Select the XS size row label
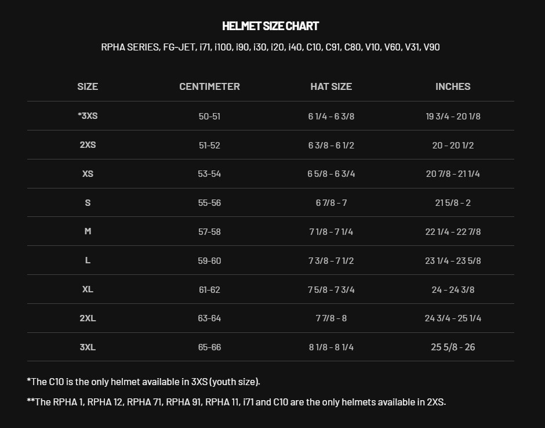This screenshot has width=545, height=428. pos(88,174)
